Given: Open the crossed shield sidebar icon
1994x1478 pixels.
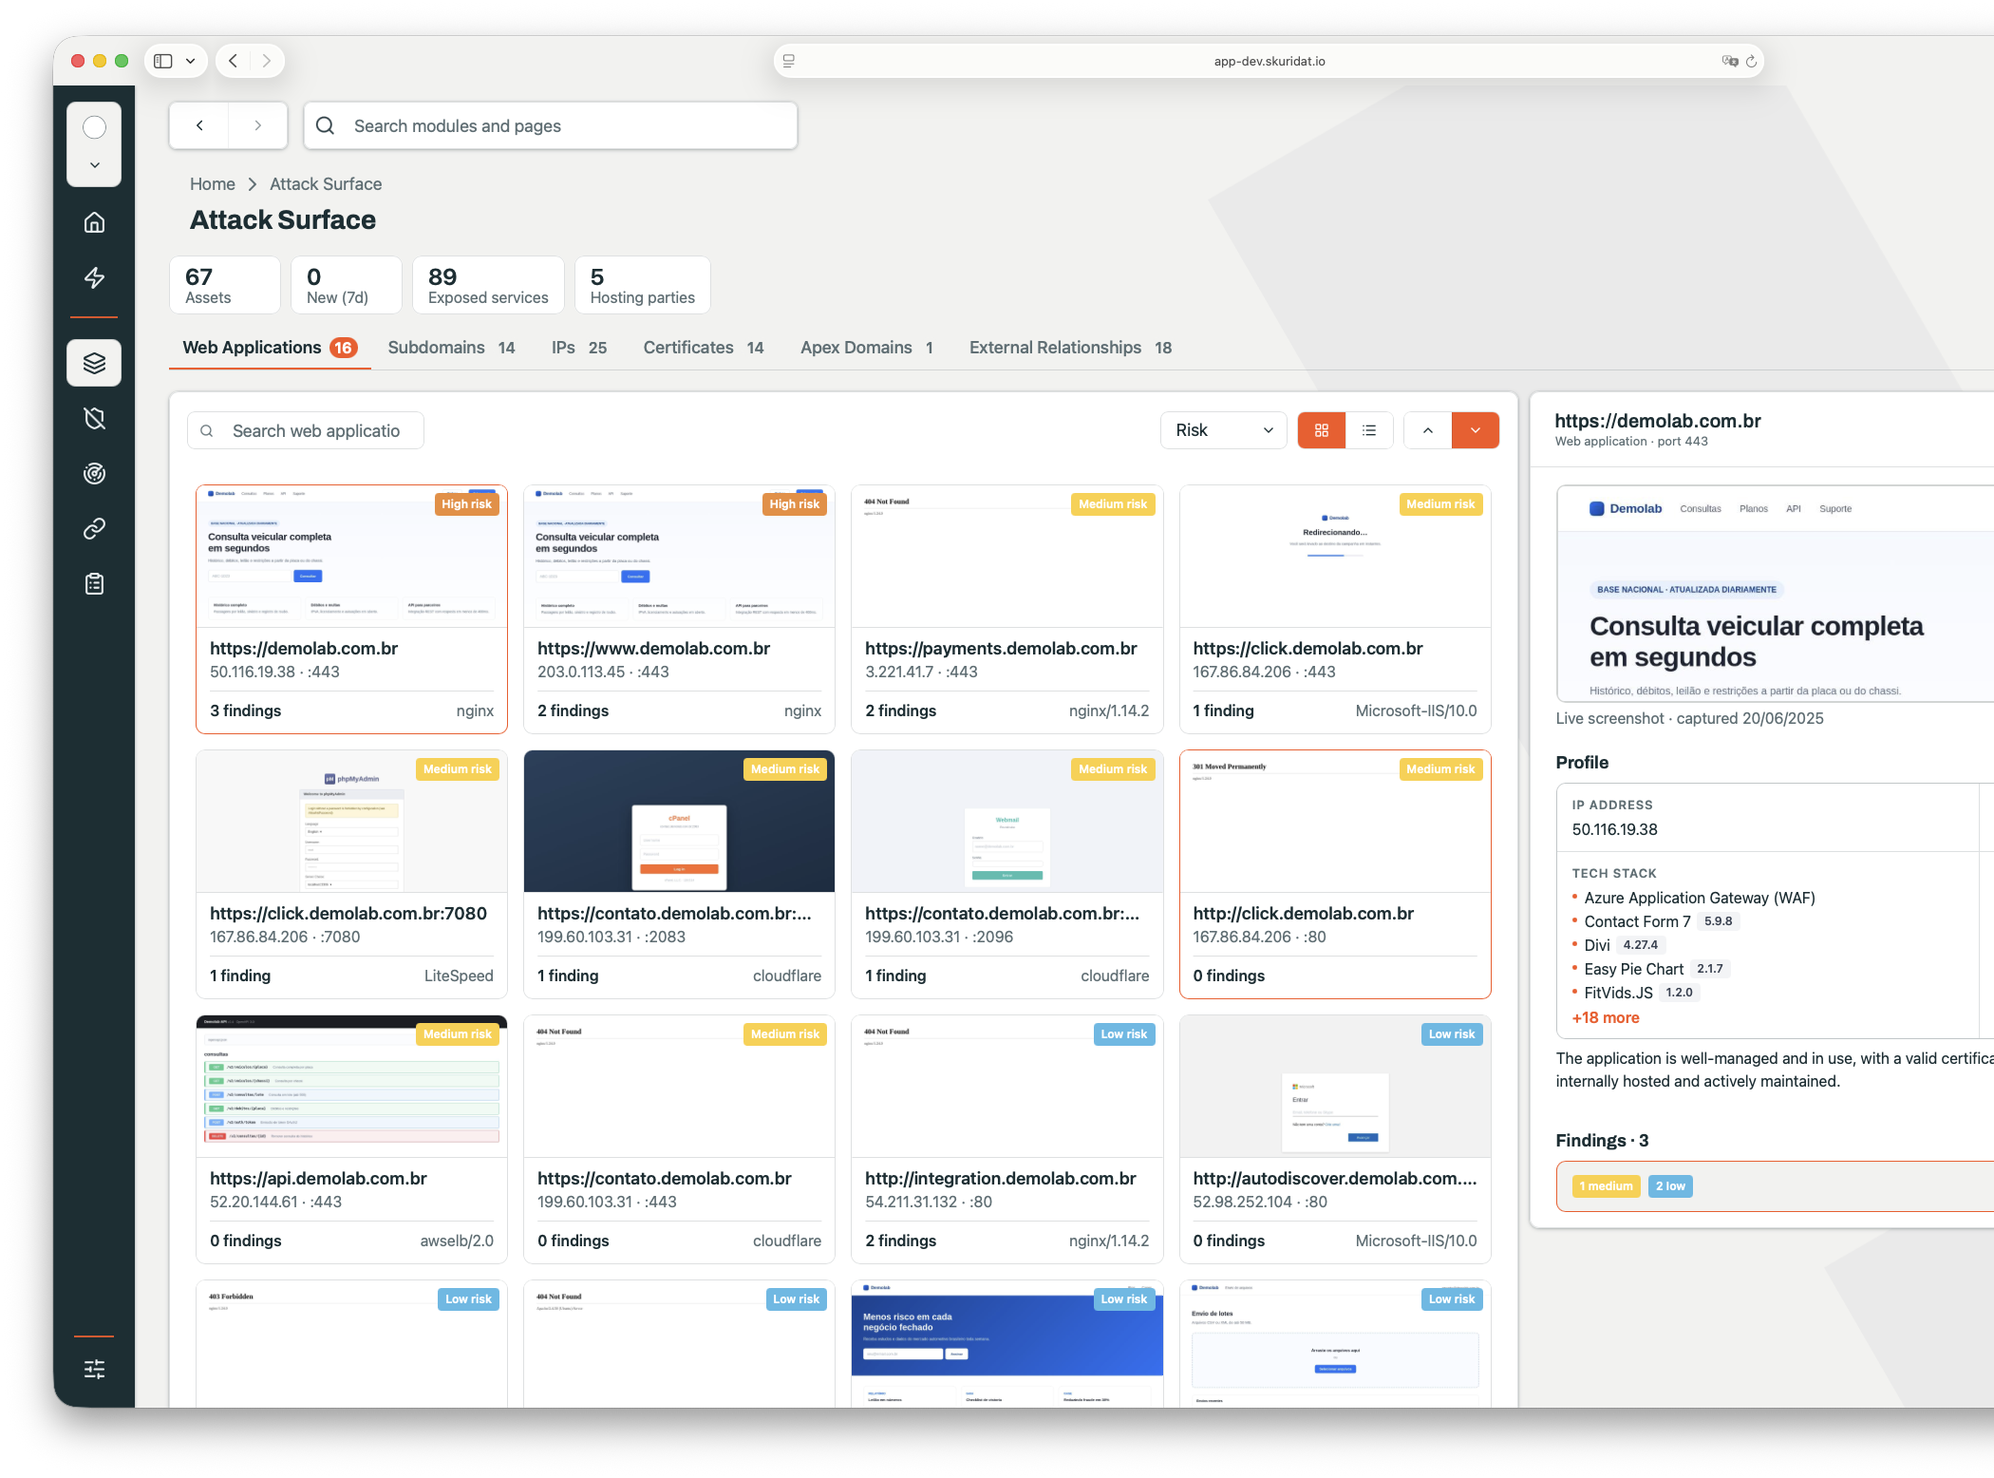Looking at the screenshot, I should pos(94,418).
